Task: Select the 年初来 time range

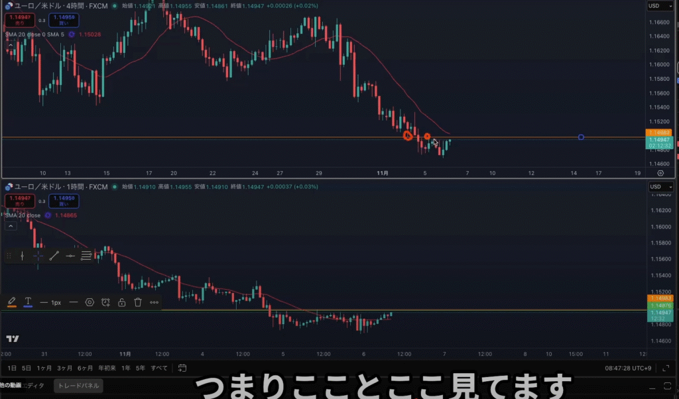Action: point(107,369)
